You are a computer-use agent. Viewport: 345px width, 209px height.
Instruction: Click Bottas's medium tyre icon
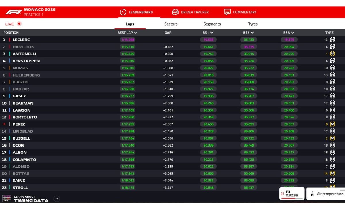click(x=333, y=173)
